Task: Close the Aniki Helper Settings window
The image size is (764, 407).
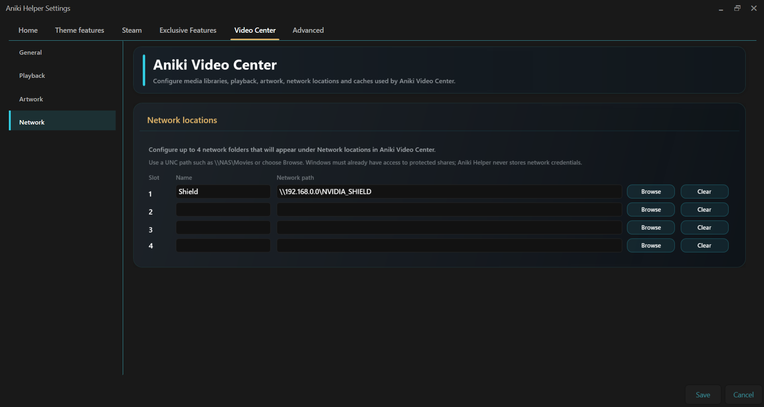Action: pyautogui.click(x=754, y=8)
